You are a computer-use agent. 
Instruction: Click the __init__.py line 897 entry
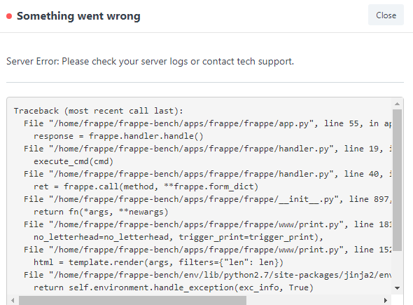(208, 199)
